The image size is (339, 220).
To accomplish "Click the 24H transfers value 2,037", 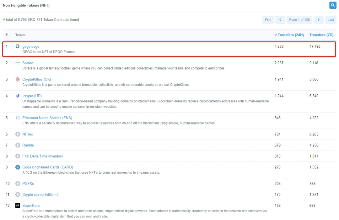I will (279, 63).
